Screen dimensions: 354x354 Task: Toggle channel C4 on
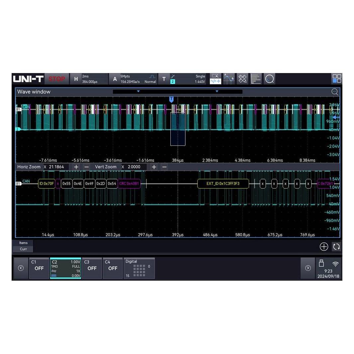tap(113, 268)
